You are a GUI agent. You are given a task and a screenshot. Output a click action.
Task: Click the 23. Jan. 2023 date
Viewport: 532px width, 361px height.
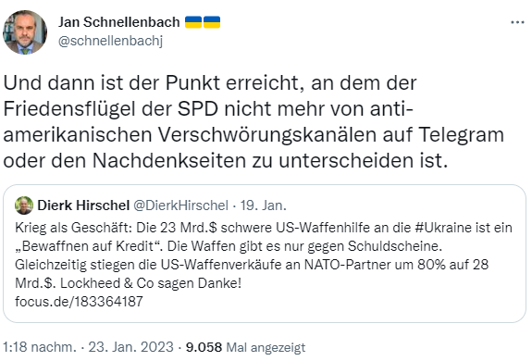click(x=131, y=347)
